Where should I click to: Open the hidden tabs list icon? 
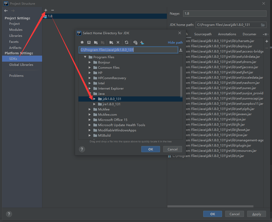click(x=265, y=34)
